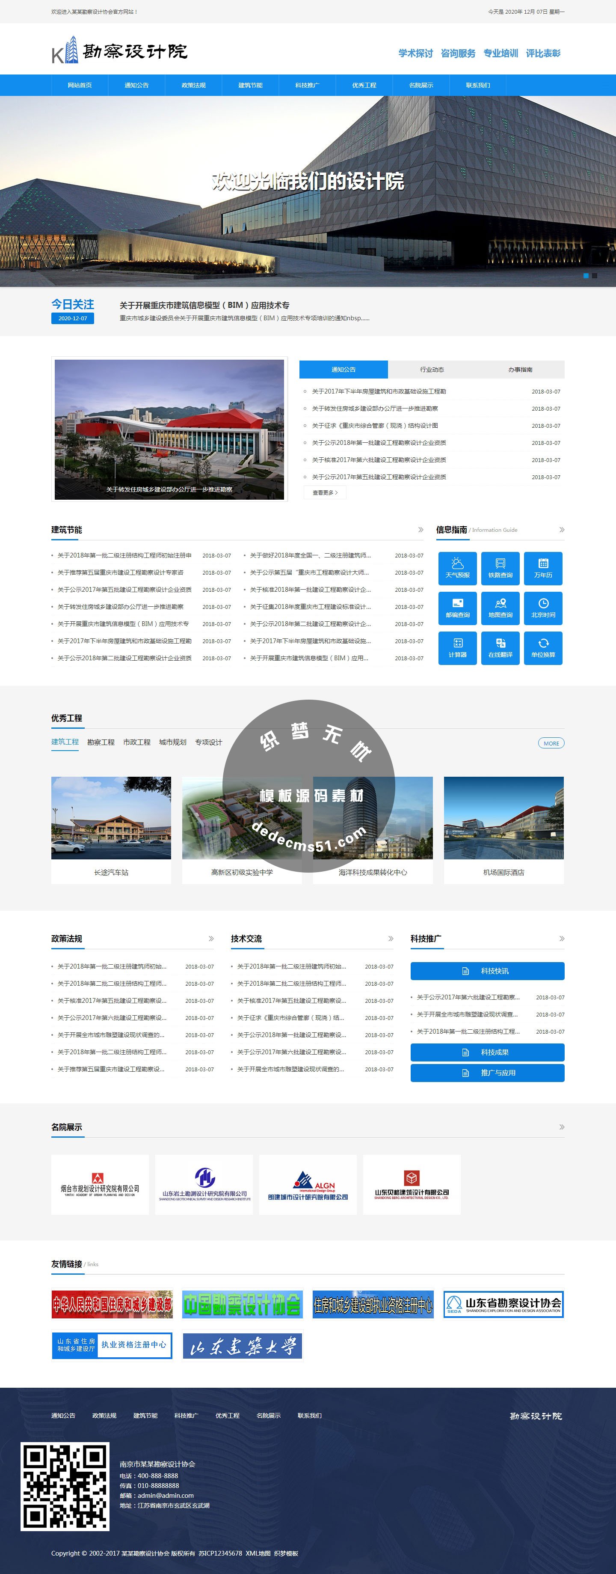616x1574 pixels.
Task: Open the 科技成果 blue button
Action: tap(487, 1052)
